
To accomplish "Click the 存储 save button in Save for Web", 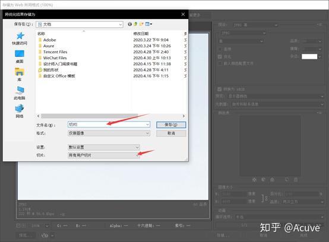I will 223,235.
